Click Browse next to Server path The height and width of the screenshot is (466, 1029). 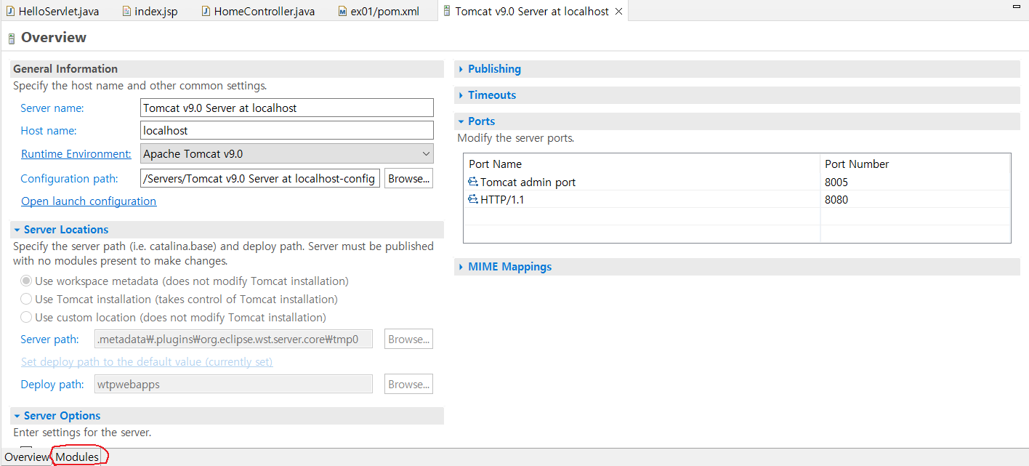tap(408, 339)
